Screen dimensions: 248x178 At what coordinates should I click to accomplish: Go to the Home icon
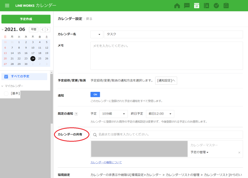tap(177, 6)
